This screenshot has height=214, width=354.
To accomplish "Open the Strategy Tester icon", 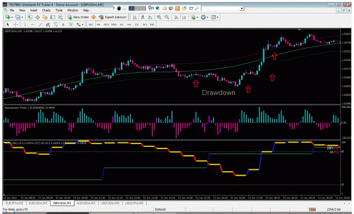I will [61, 17].
